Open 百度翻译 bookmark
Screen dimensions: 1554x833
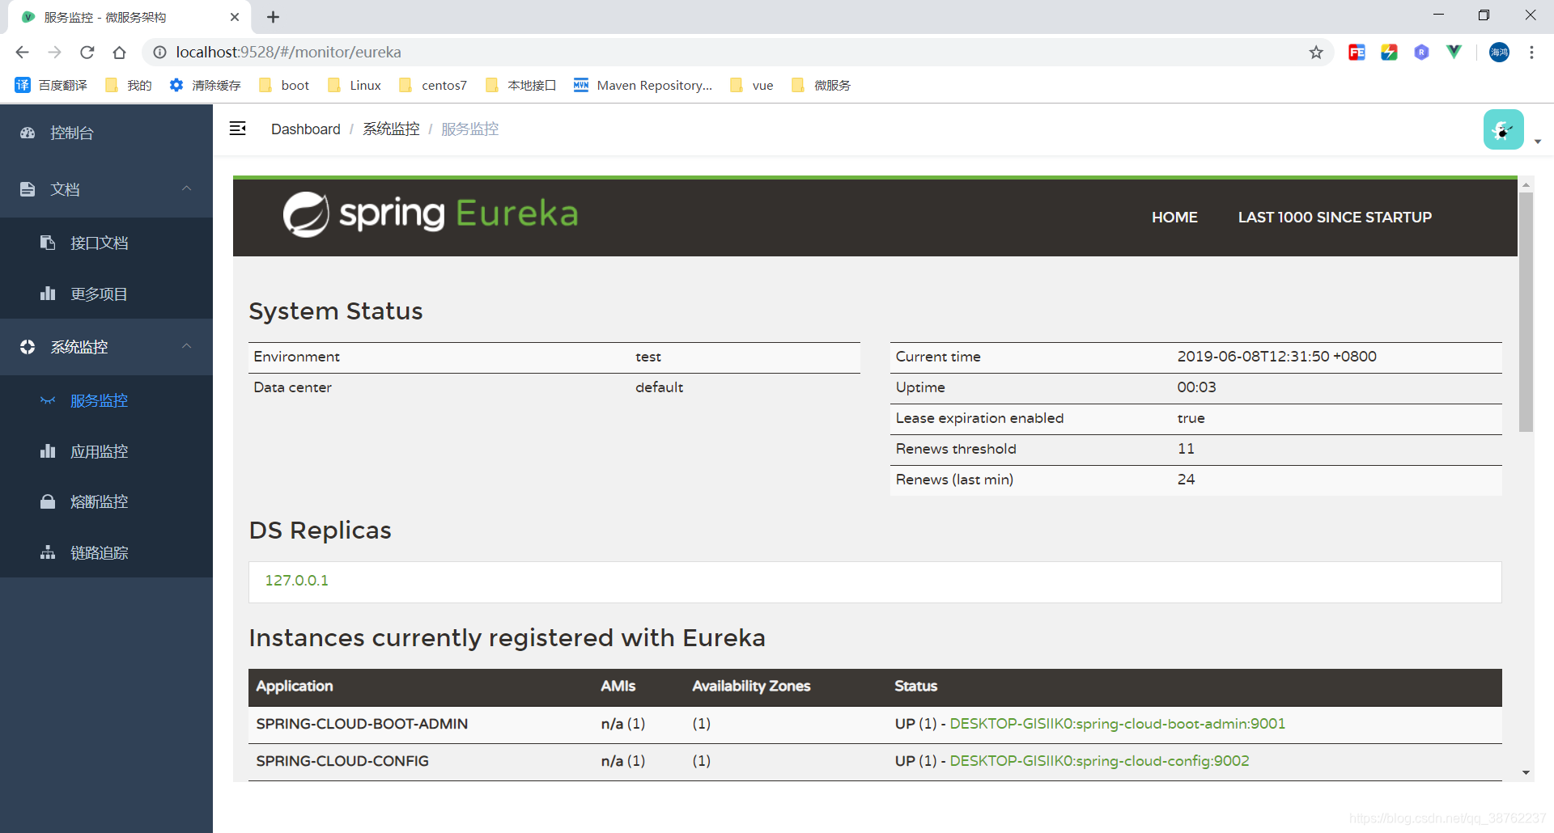pyautogui.click(x=51, y=85)
